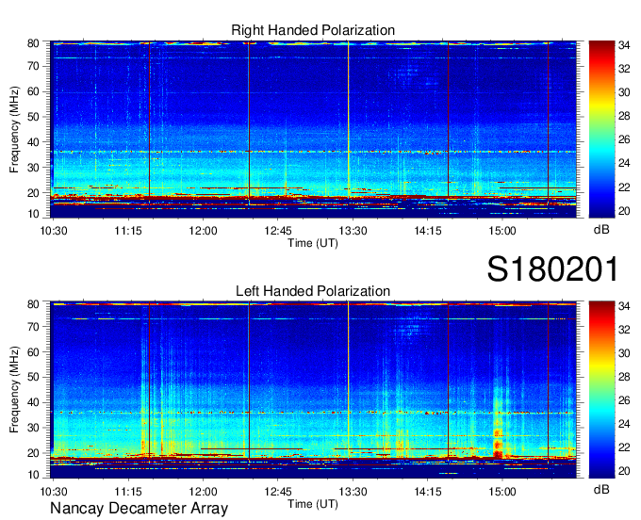
Task: Click the 'Right Handed Polarization' plot title
Action: 313,30
